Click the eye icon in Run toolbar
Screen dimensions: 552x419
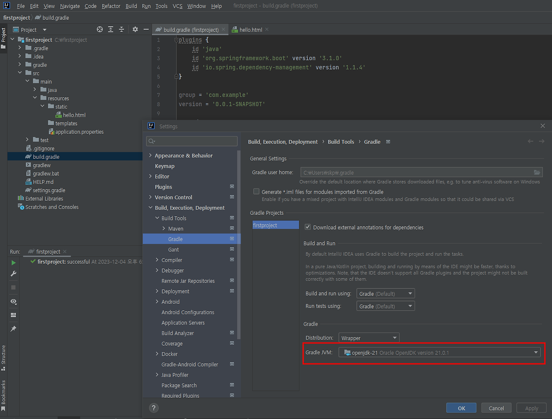(13, 302)
